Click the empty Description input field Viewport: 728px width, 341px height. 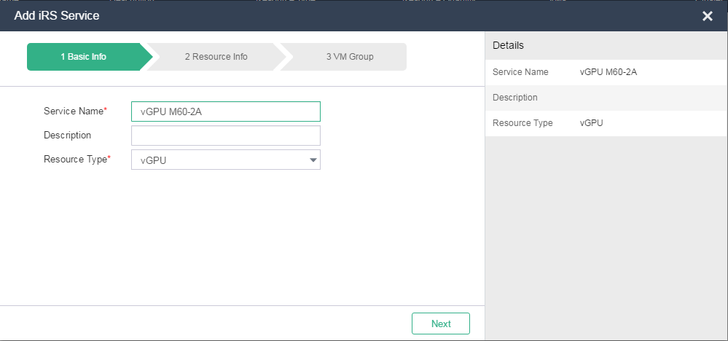(226, 136)
